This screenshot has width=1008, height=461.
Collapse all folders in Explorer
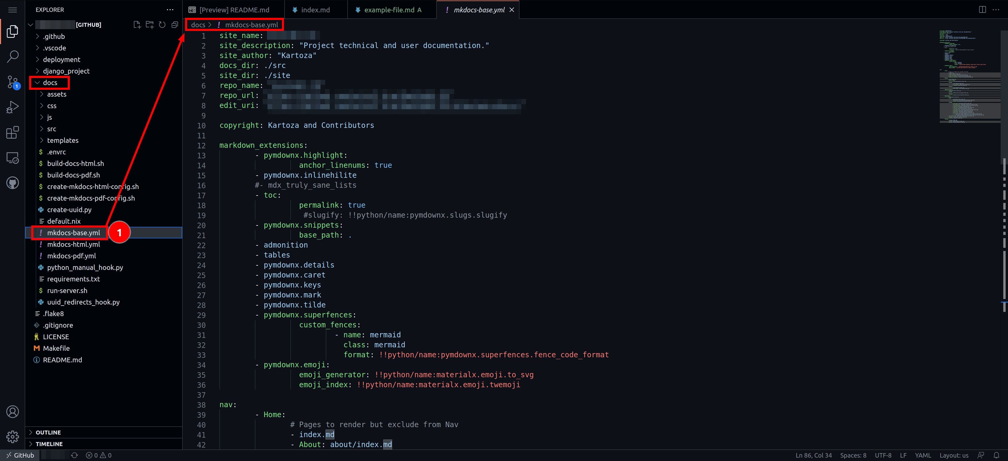(175, 25)
